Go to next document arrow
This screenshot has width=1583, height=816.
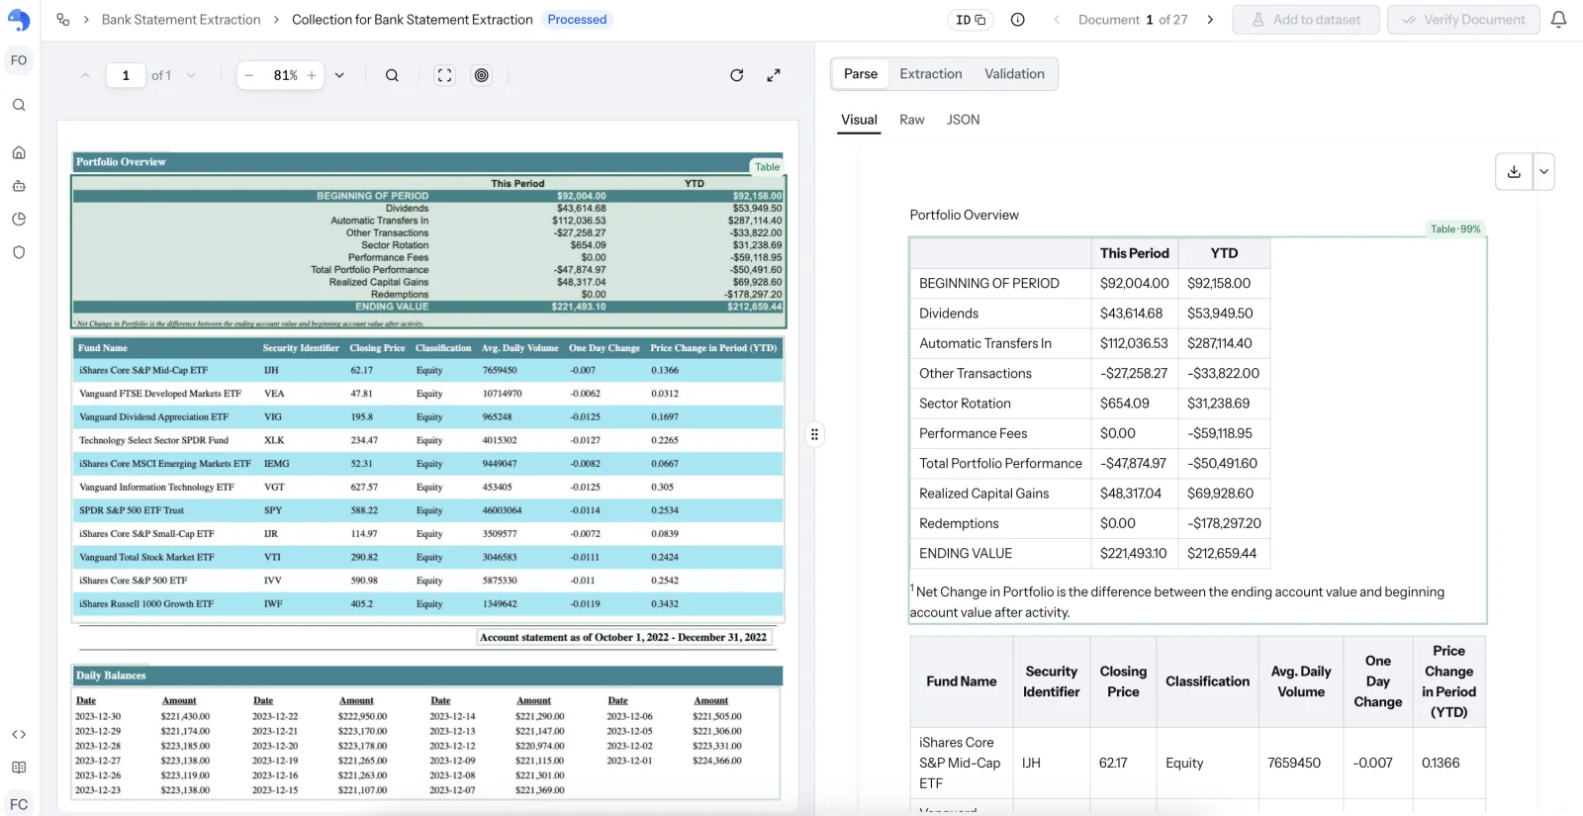(1210, 20)
